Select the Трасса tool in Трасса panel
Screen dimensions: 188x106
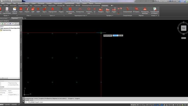pyautogui.click(x=44, y=10)
